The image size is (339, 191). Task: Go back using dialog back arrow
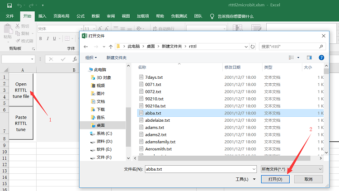click(86, 47)
